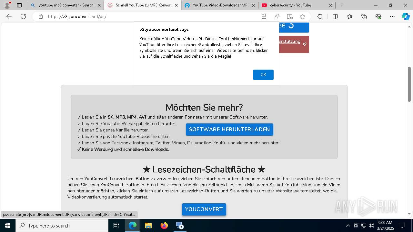The image size is (413, 232).
Task: Click the YOUCONVERT bookmarklet button
Action: 204,209
